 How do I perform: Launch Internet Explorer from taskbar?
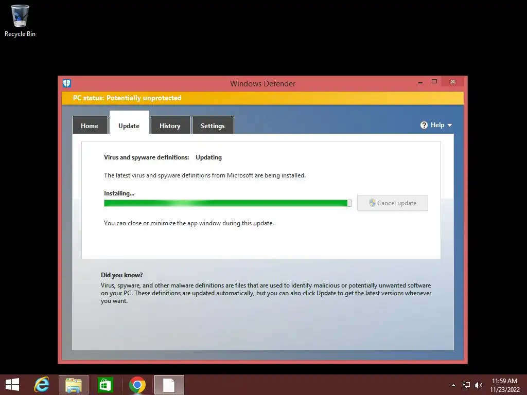(42, 385)
